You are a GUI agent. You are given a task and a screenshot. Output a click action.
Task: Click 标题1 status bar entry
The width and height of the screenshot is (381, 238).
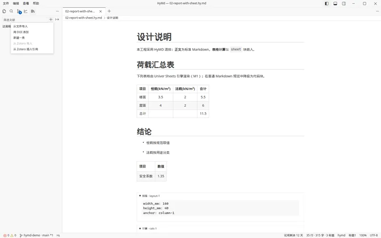[352, 235]
